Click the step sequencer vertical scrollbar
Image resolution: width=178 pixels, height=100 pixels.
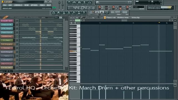point(67,44)
